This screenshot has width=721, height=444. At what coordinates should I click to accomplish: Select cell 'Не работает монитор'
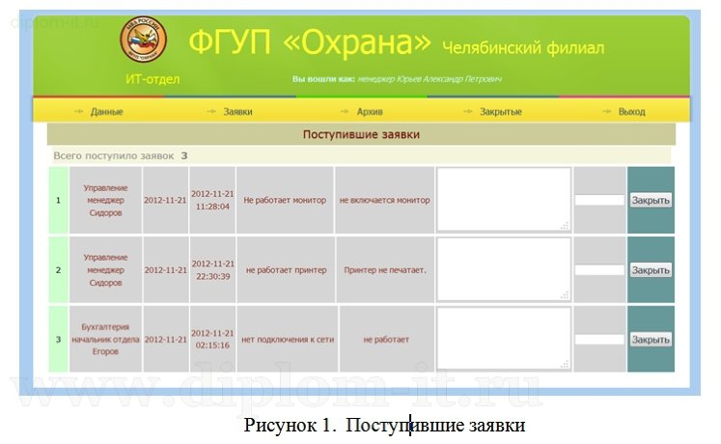[285, 200]
